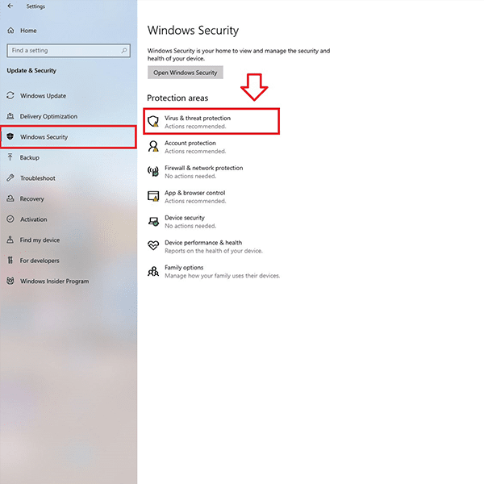Click the Activation checkmark circle icon
This screenshot has height=484, width=484.
click(10, 219)
